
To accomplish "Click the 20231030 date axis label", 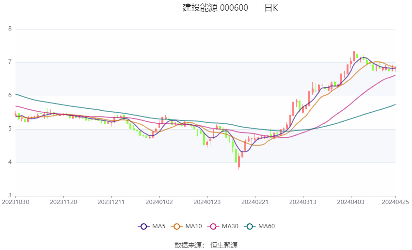I will (16, 202).
